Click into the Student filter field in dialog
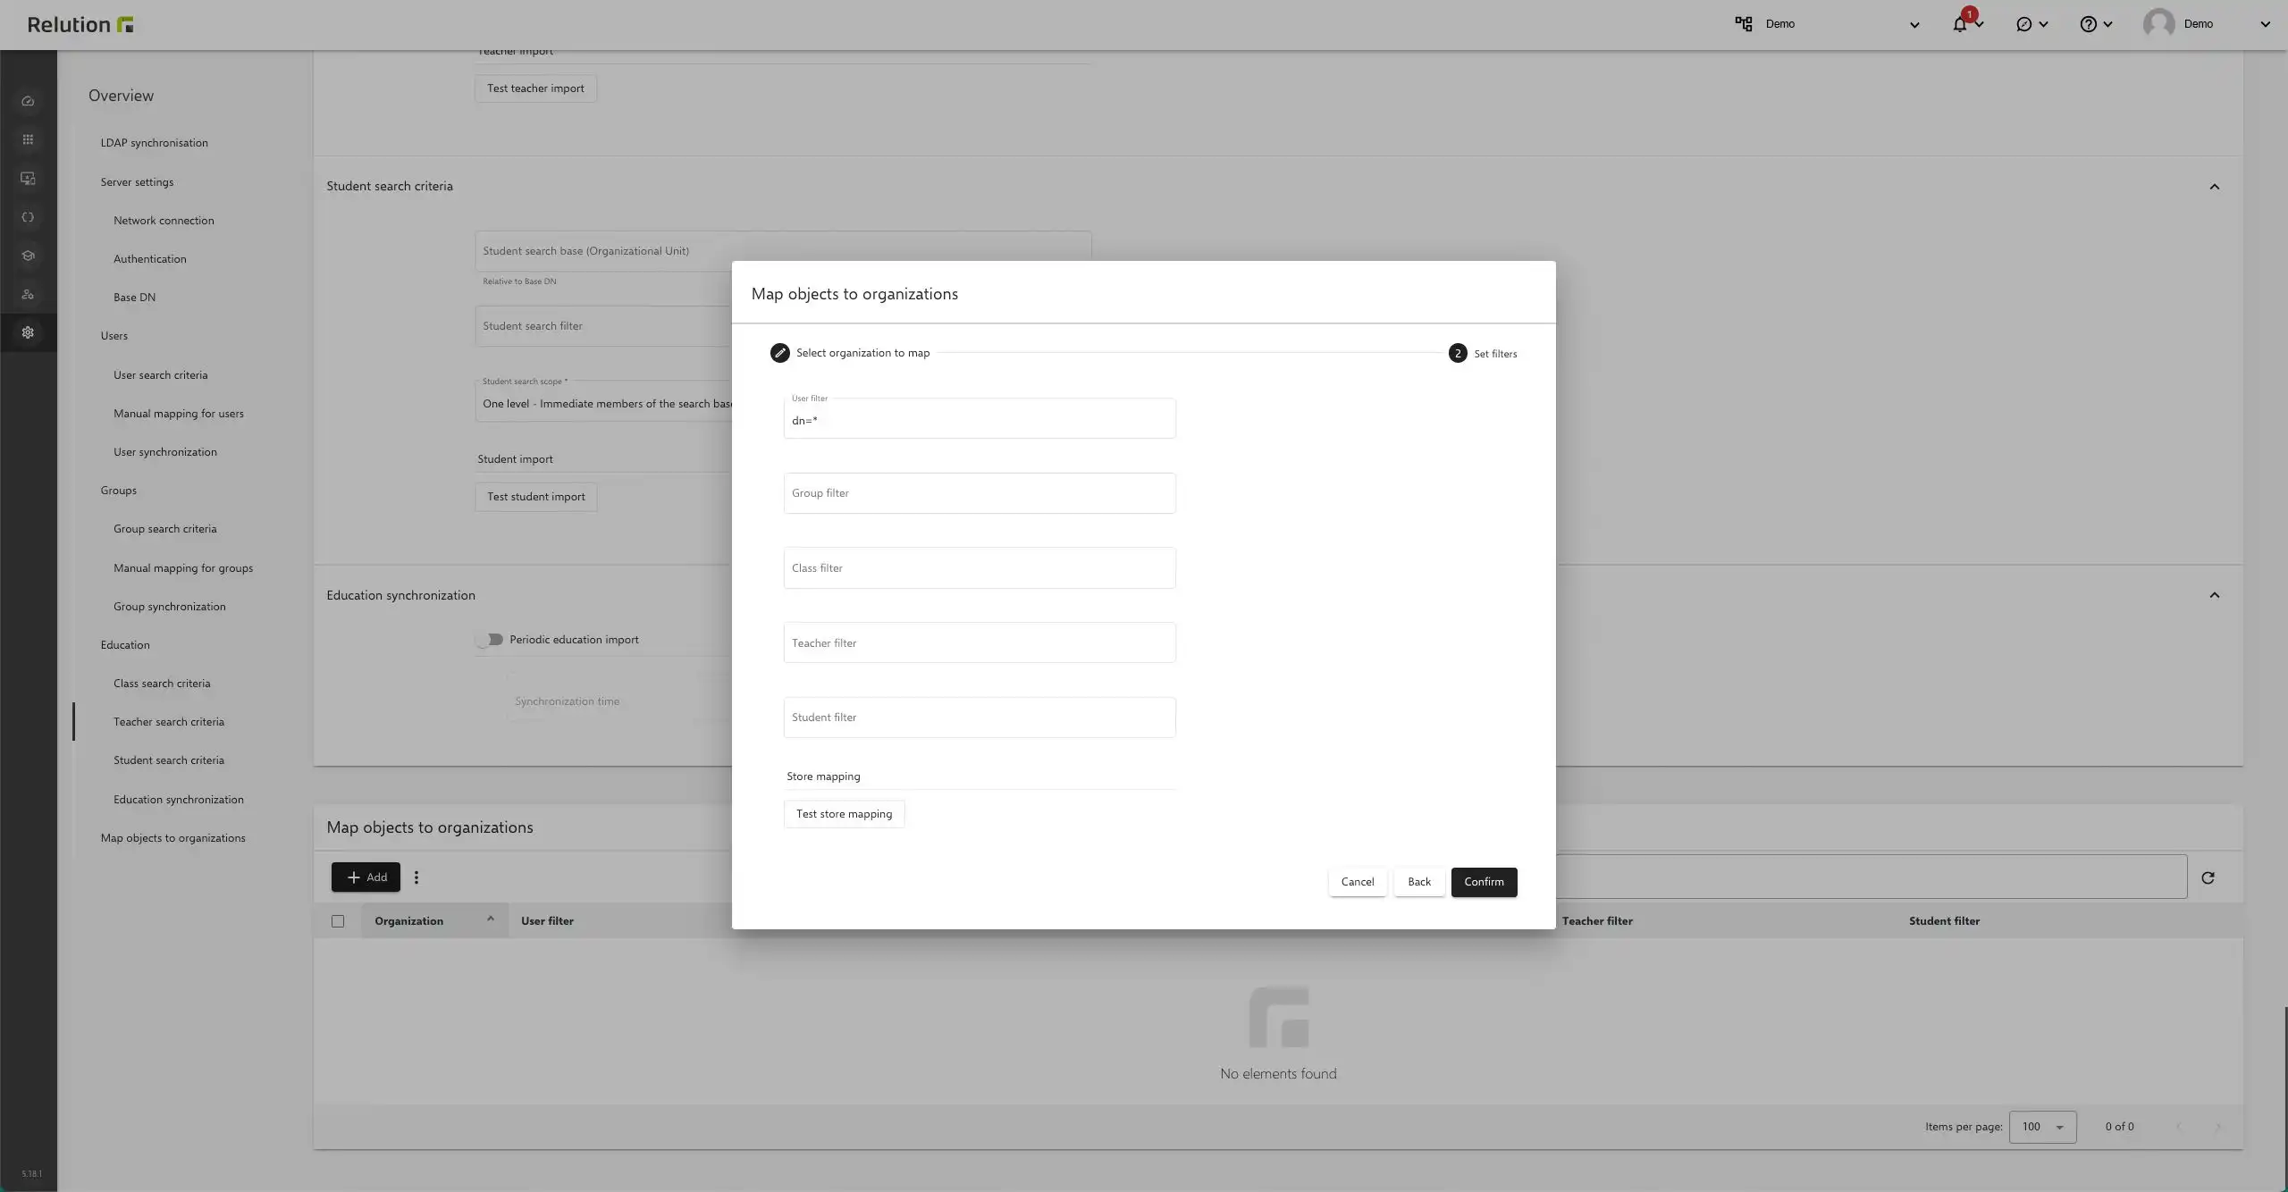 click(980, 718)
